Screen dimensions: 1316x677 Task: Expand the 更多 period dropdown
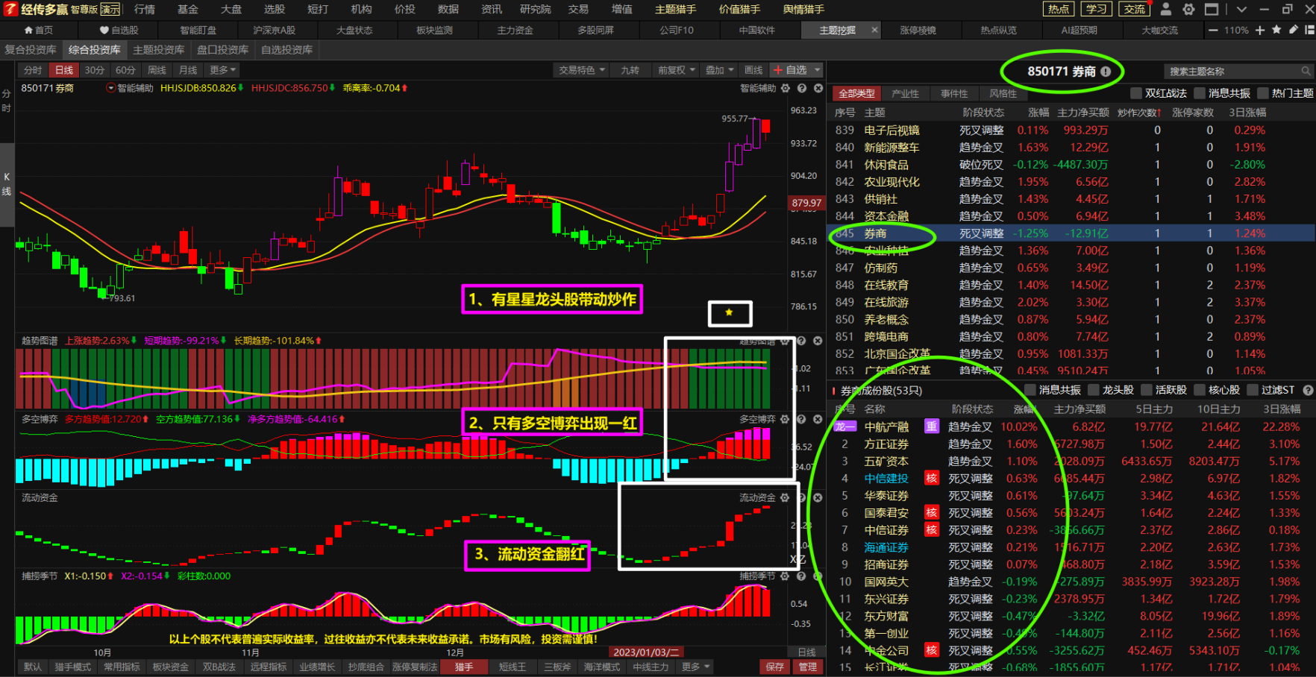tap(222, 70)
